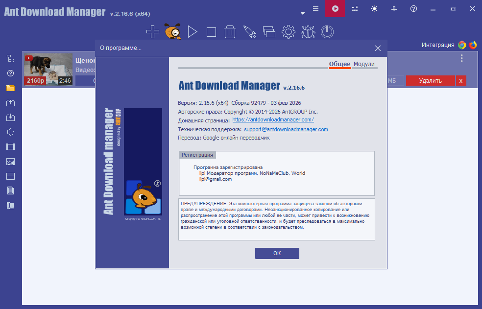Click the add new download plus icon
This screenshot has height=309, width=482.
click(x=153, y=32)
